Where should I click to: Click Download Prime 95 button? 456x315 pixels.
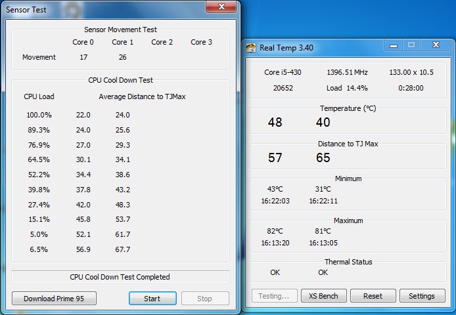[x=54, y=299]
